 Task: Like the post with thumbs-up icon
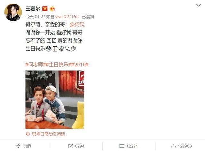[173, 146]
